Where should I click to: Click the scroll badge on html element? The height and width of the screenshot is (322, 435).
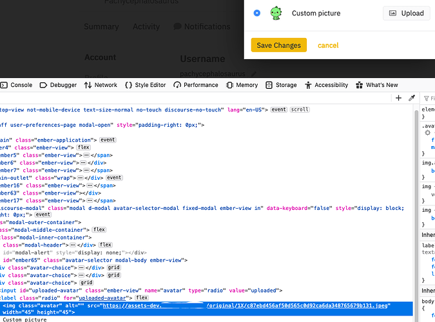click(300, 109)
